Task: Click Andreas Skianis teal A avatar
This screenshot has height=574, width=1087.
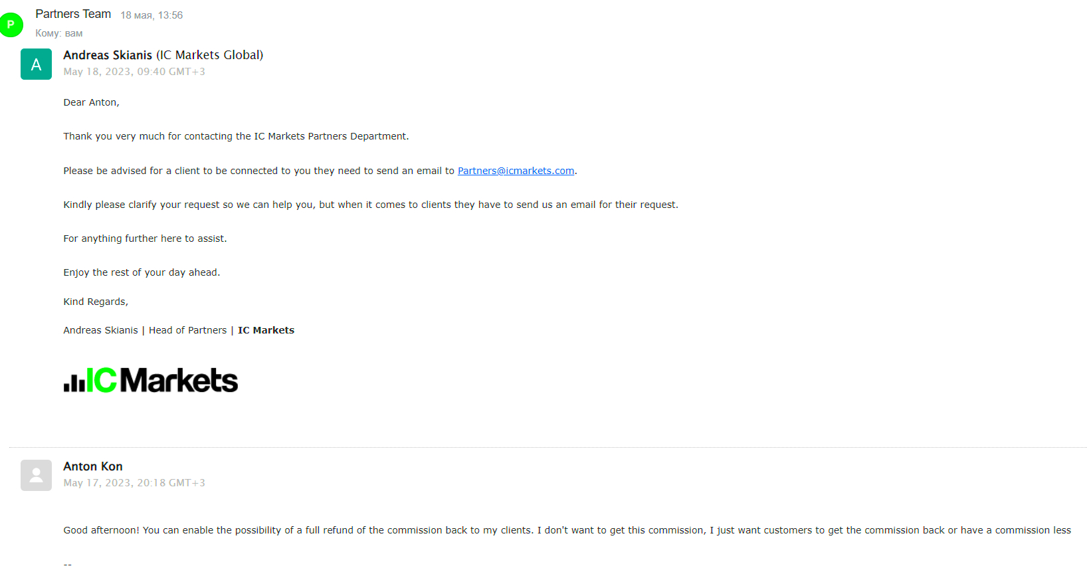Action: coord(36,64)
